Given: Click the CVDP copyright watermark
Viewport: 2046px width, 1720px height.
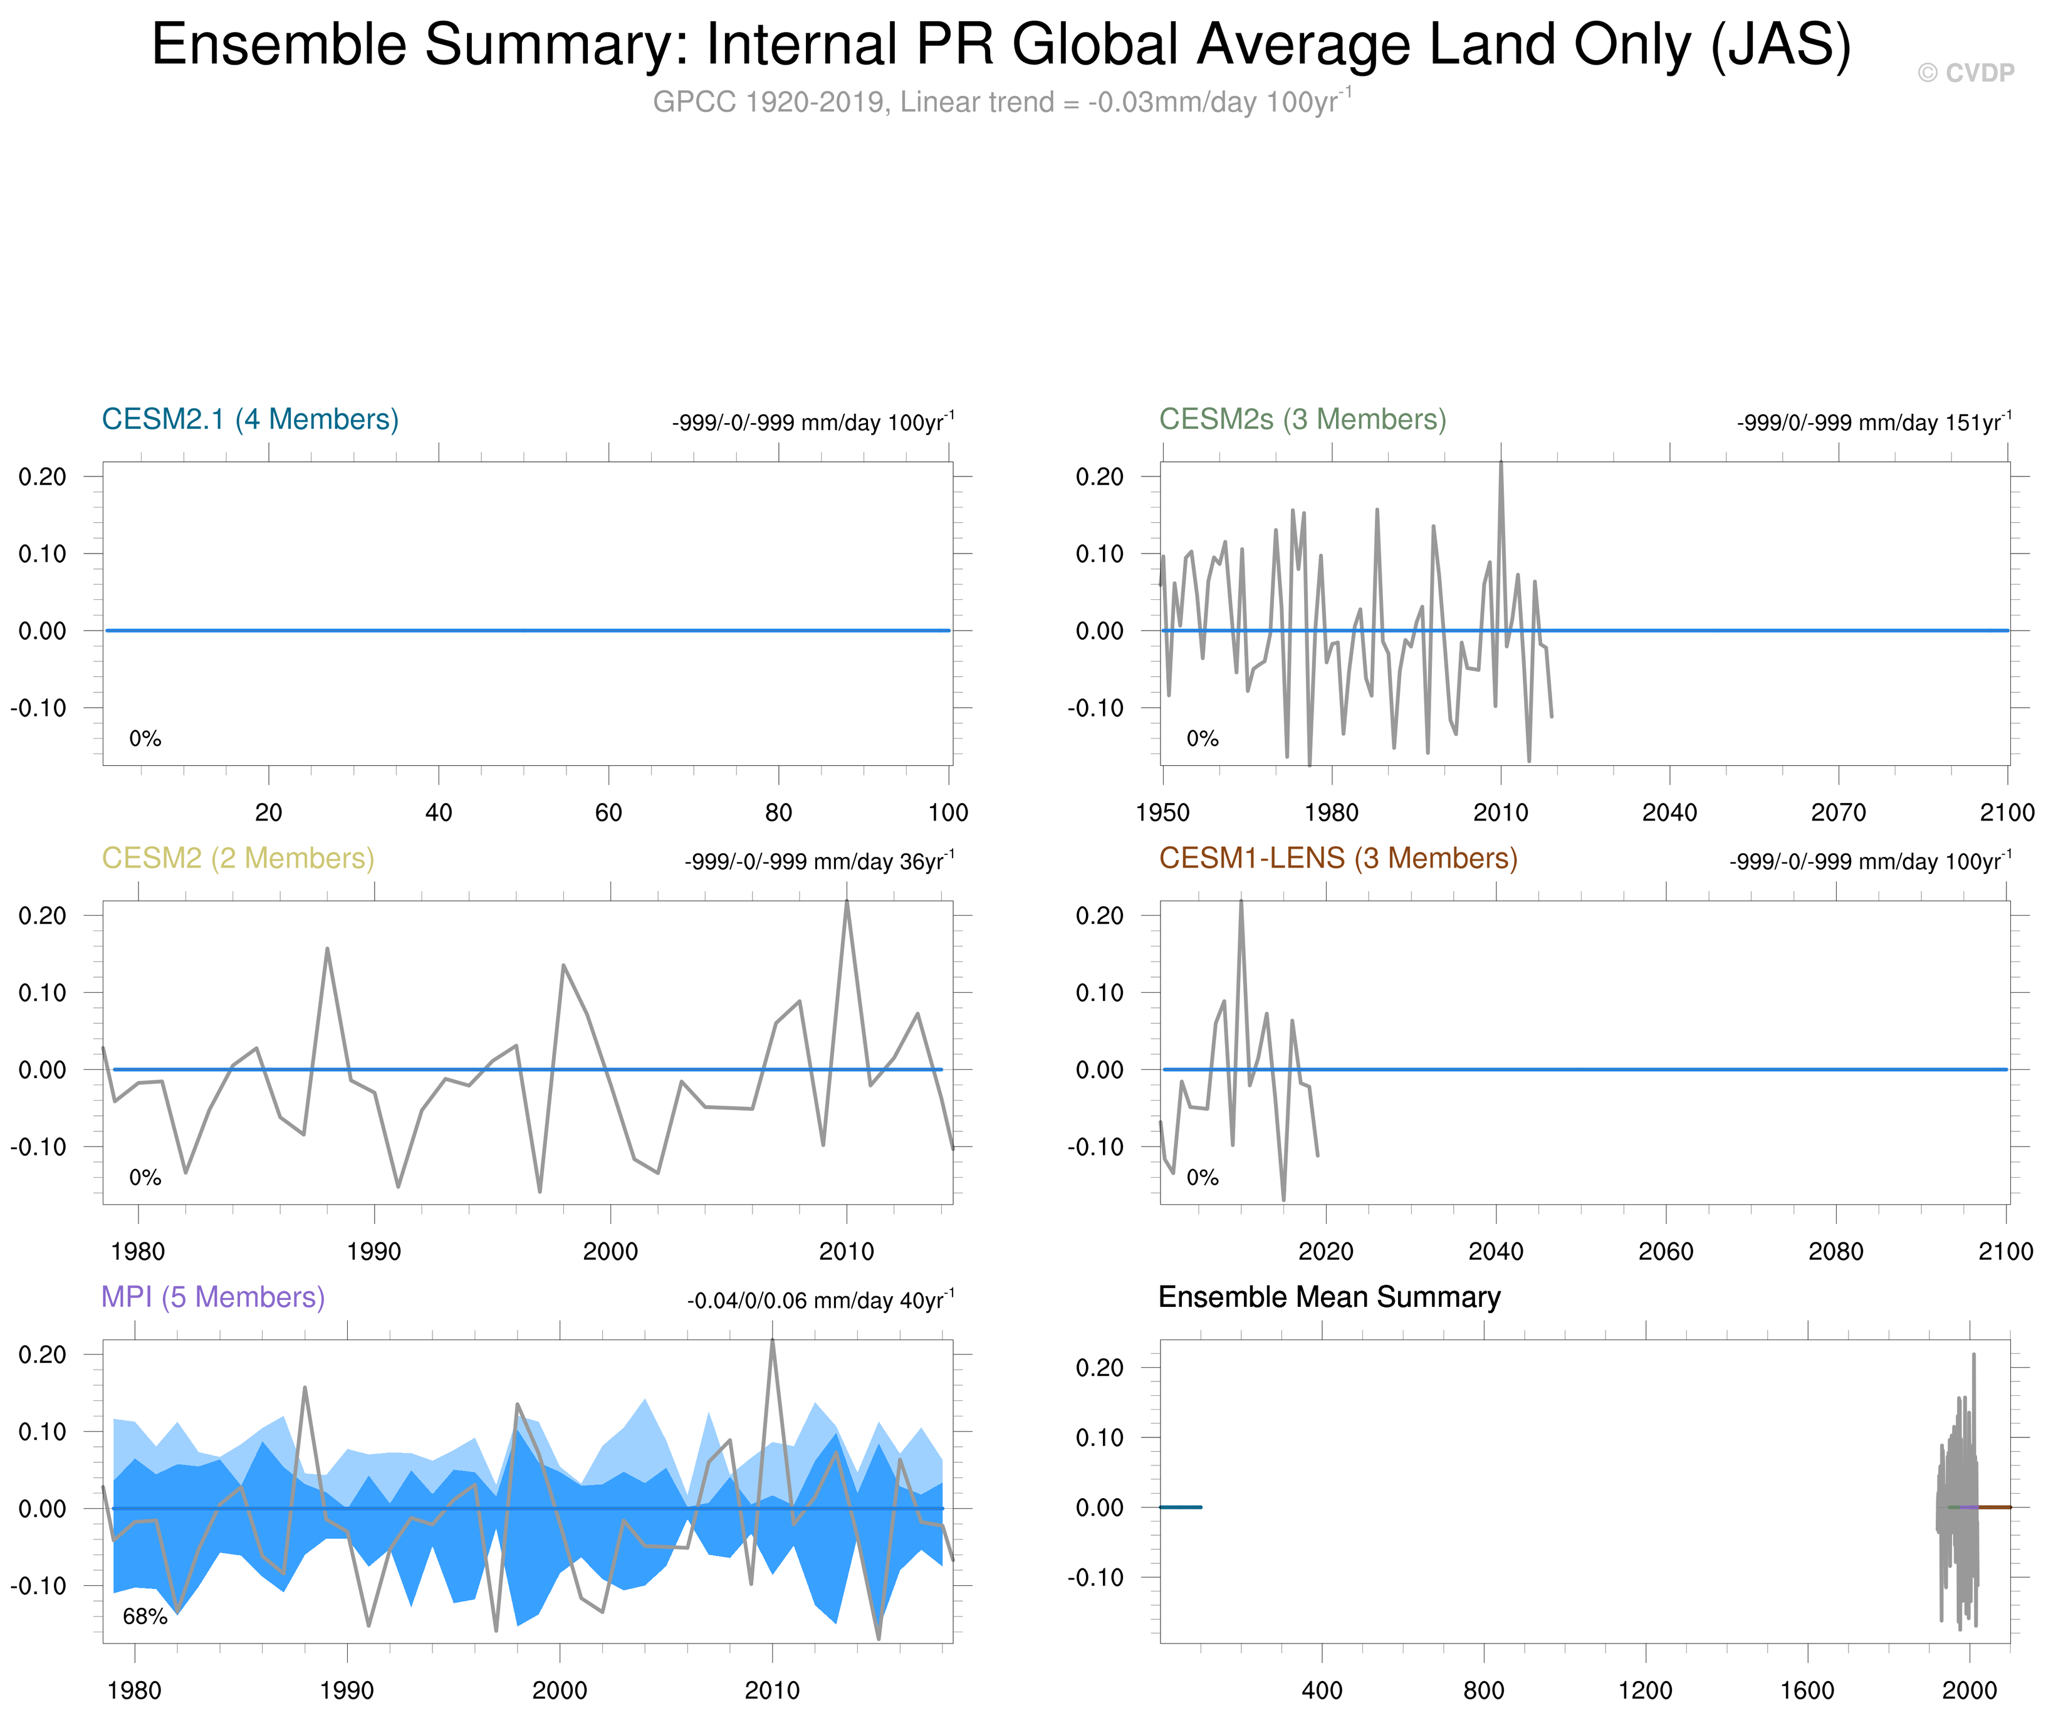Looking at the screenshot, I should point(1965,73).
